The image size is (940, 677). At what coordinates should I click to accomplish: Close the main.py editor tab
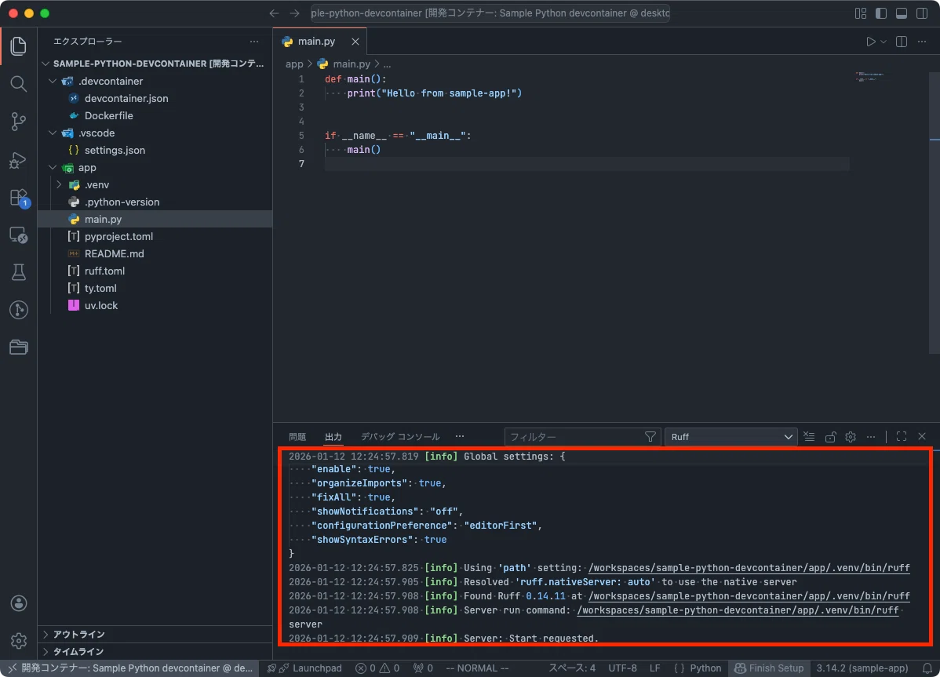point(355,42)
